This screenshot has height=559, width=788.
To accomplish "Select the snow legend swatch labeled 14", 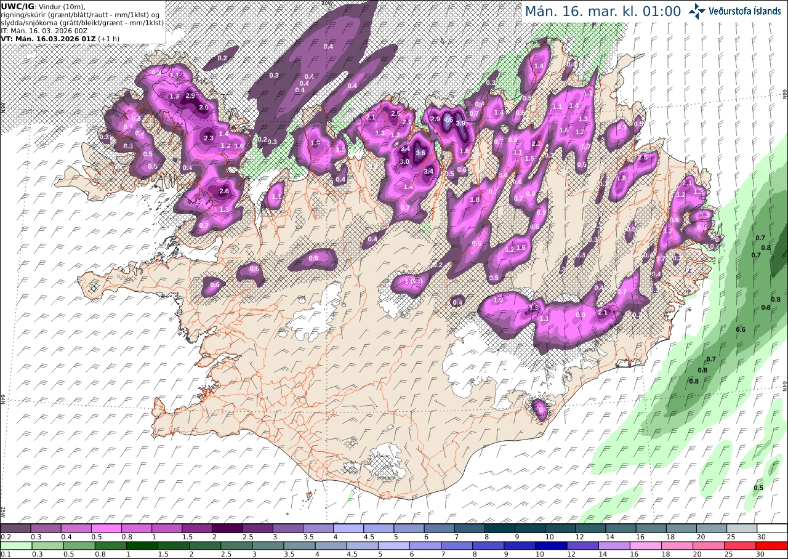I will click(x=621, y=528).
